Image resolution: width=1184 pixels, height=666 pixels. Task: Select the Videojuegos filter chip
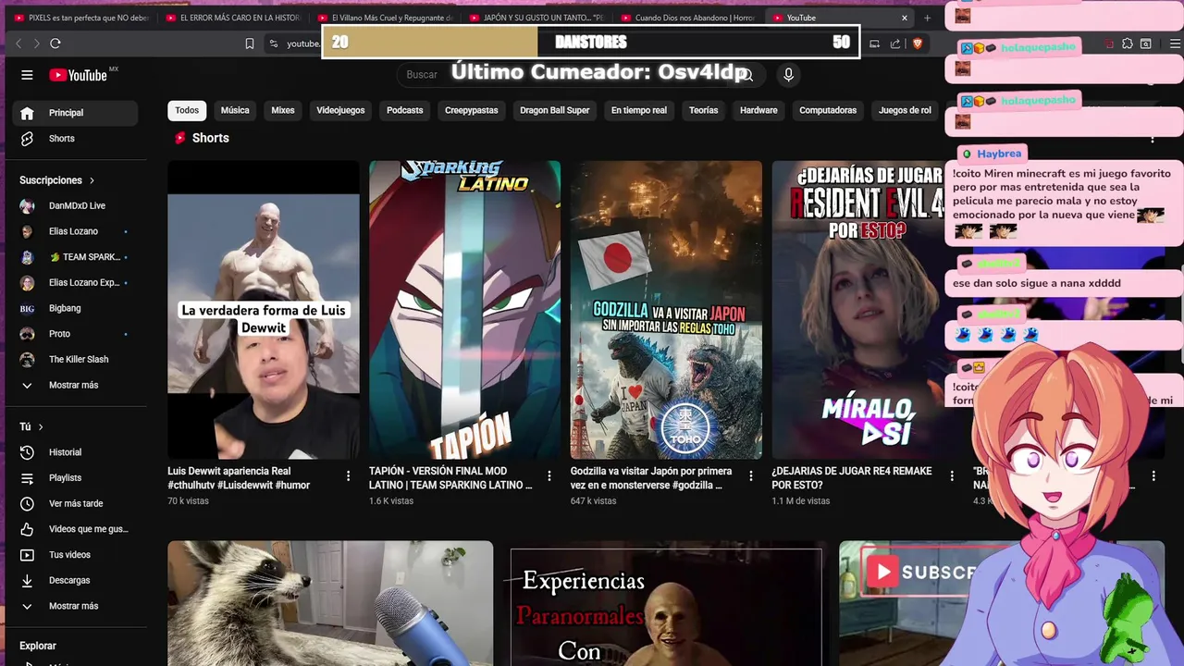pos(340,110)
